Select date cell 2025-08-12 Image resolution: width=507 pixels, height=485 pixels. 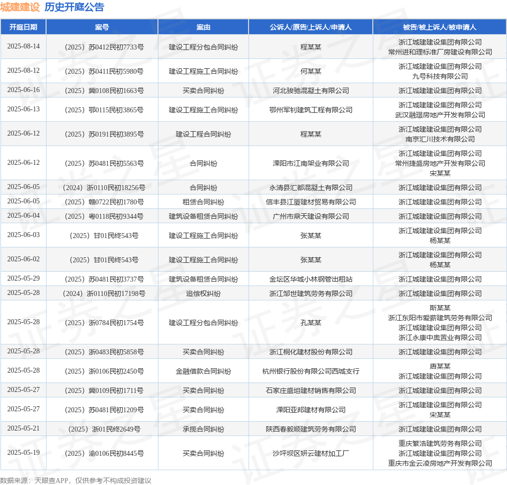[x=23, y=71]
